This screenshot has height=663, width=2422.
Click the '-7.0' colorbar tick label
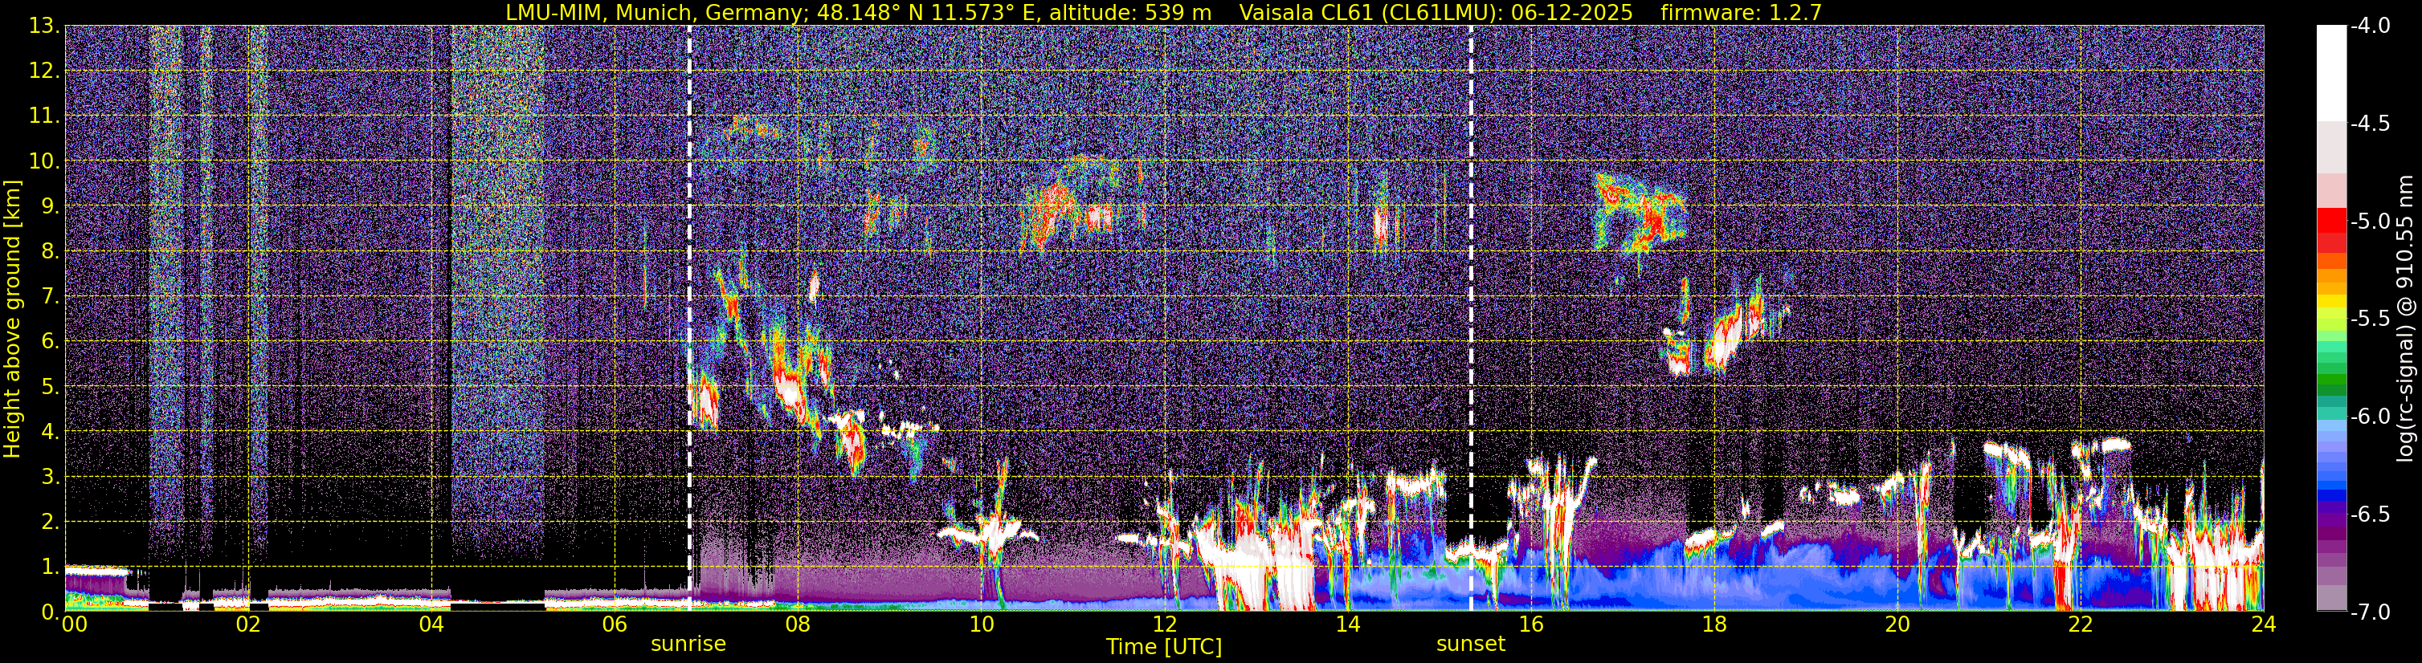pos(2369,612)
